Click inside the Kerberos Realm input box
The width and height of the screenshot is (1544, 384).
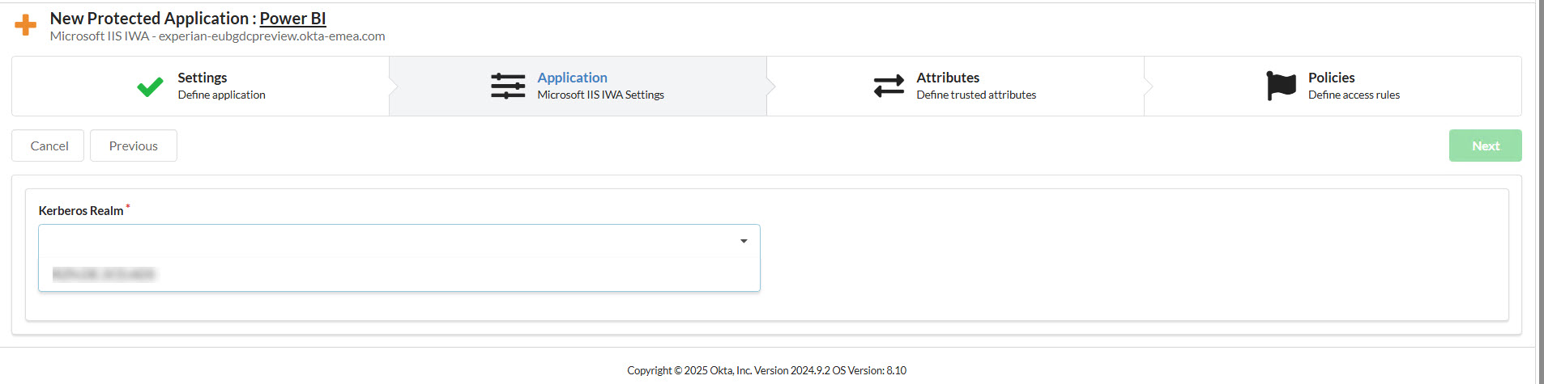[389, 241]
